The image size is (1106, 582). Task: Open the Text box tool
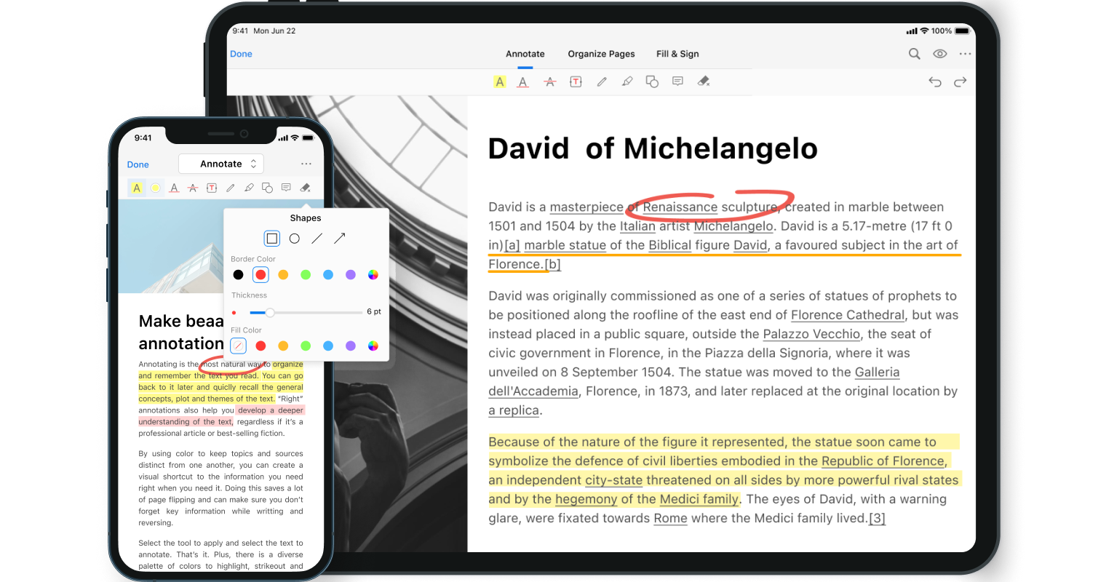(576, 81)
